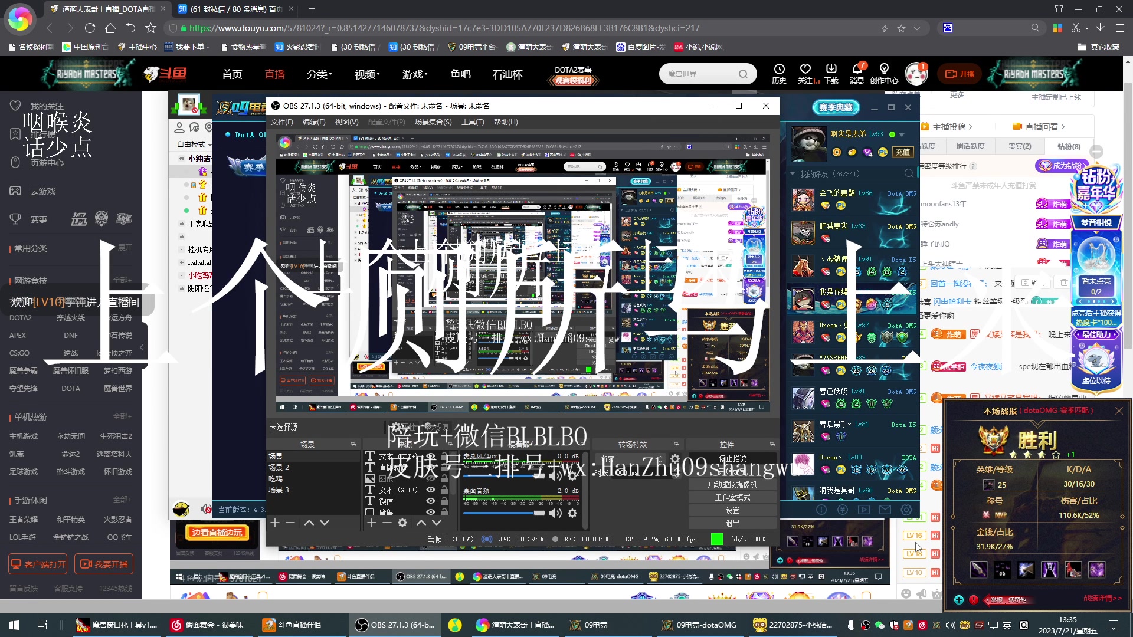Expand 常用分类 展开 toggle
The width and height of the screenshot is (1133, 637).
coord(125,247)
